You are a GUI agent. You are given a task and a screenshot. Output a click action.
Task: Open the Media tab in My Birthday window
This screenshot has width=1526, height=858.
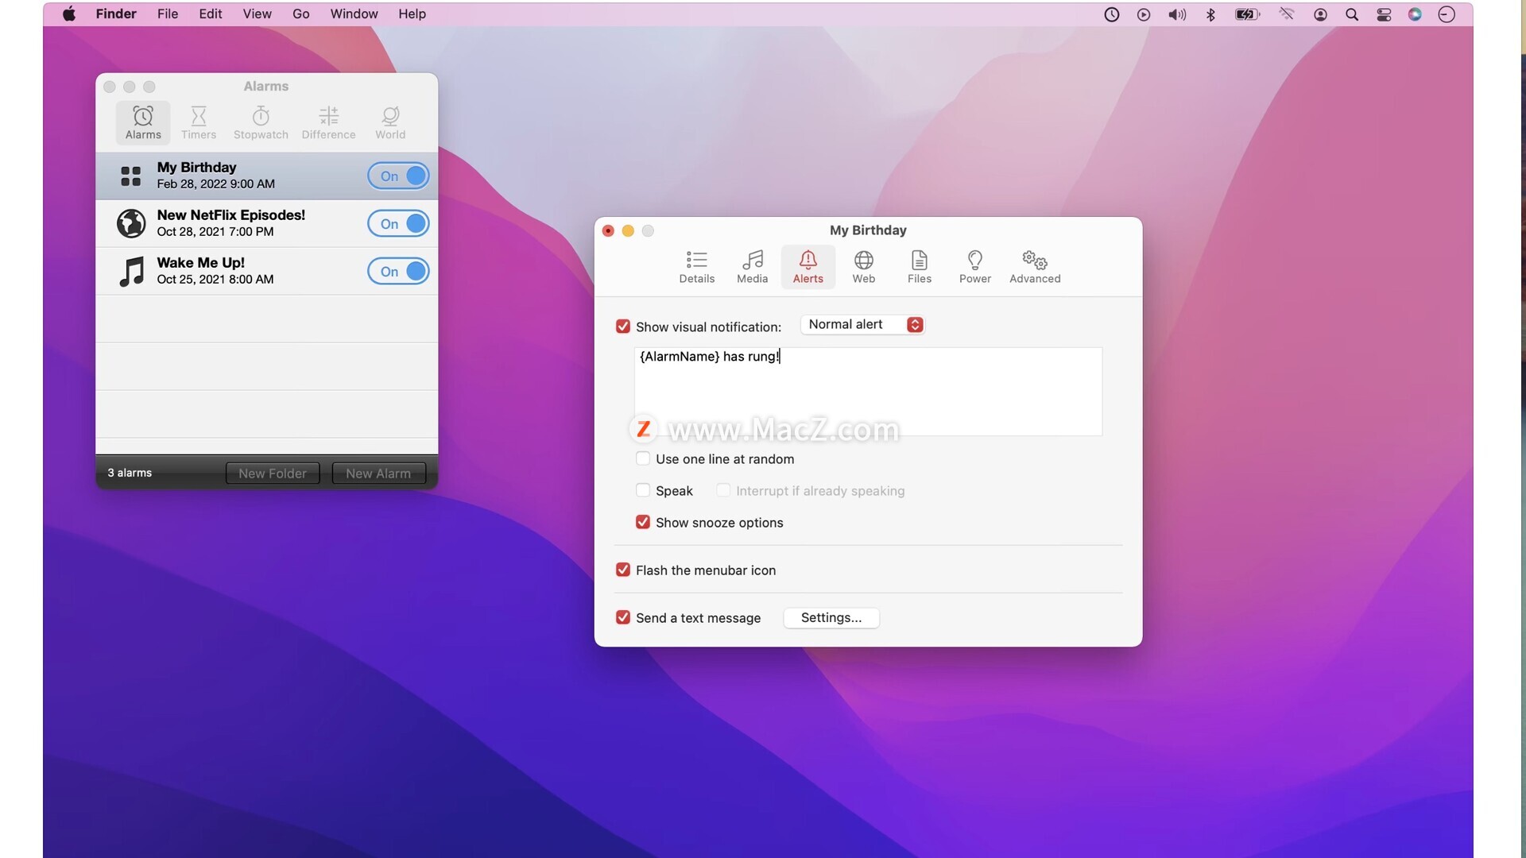tap(752, 266)
